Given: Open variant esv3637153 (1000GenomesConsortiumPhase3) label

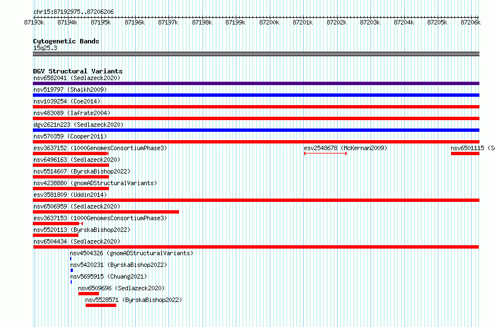Looking at the screenshot, I should (100, 218).
